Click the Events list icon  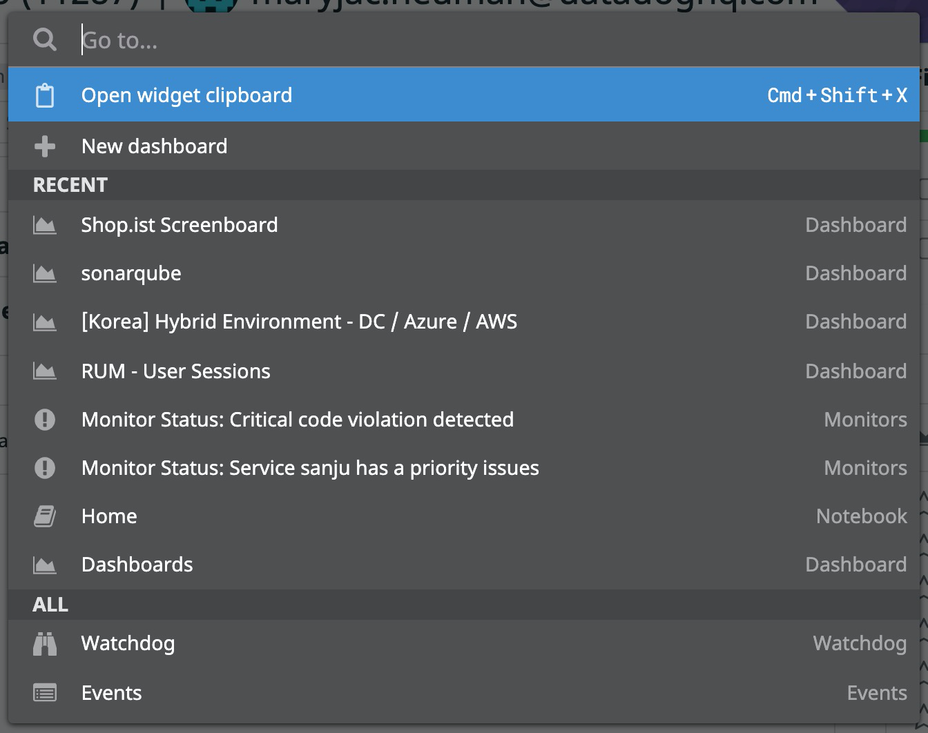(x=44, y=692)
